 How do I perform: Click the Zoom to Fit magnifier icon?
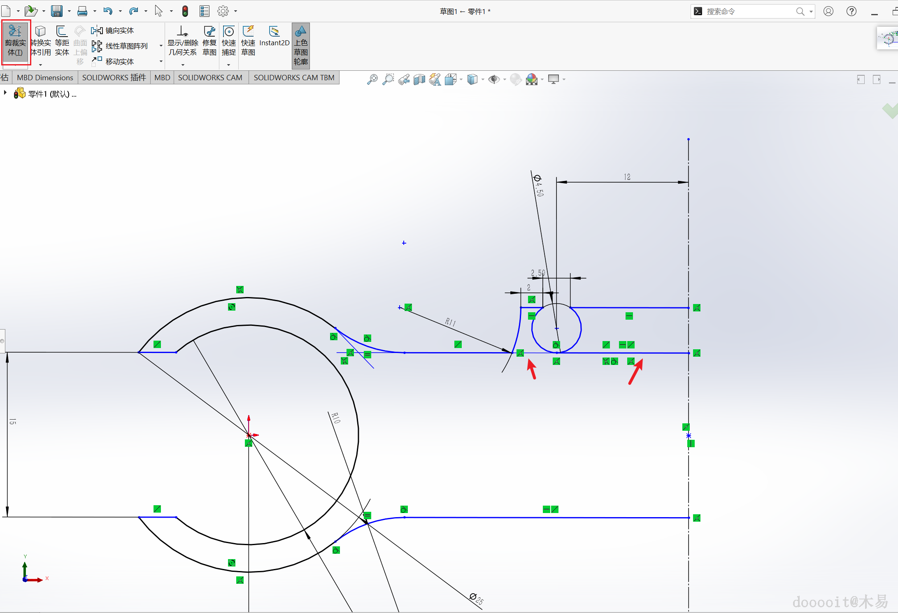(x=372, y=79)
